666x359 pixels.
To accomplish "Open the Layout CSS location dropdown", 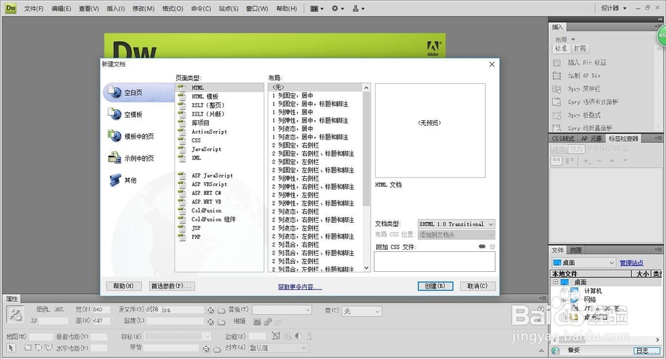I will click(456, 235).
